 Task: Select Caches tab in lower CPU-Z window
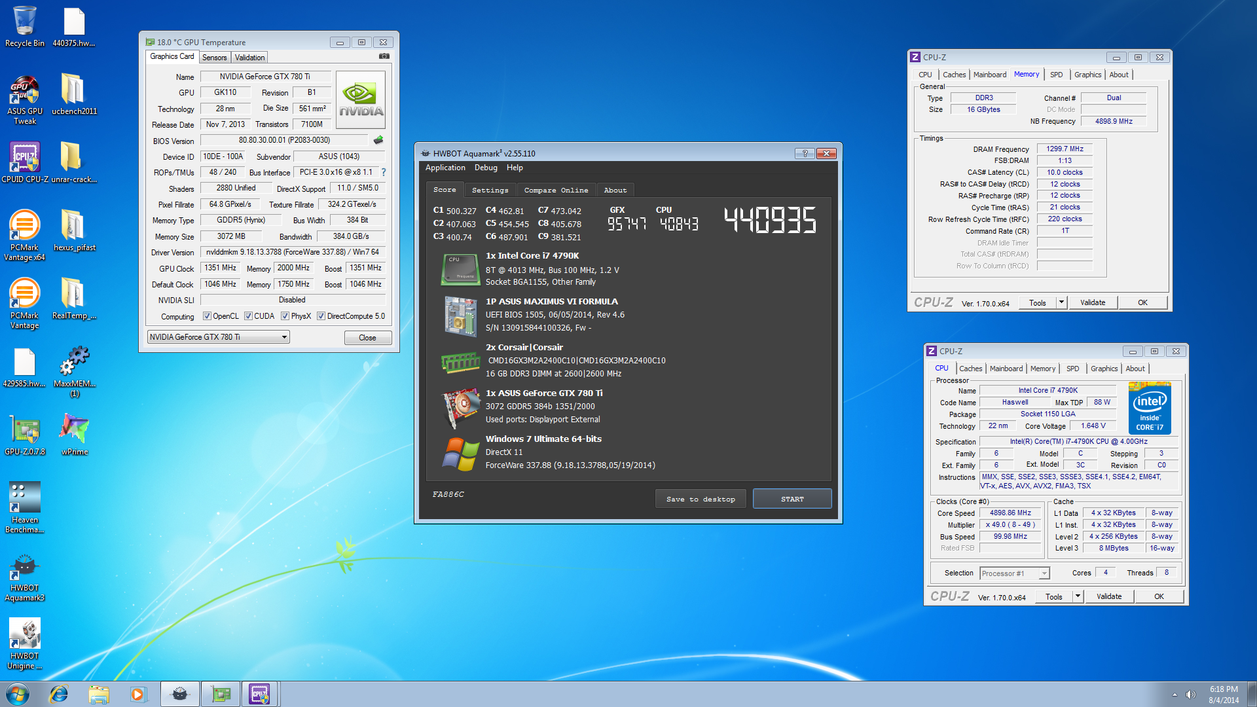point(970,369)
